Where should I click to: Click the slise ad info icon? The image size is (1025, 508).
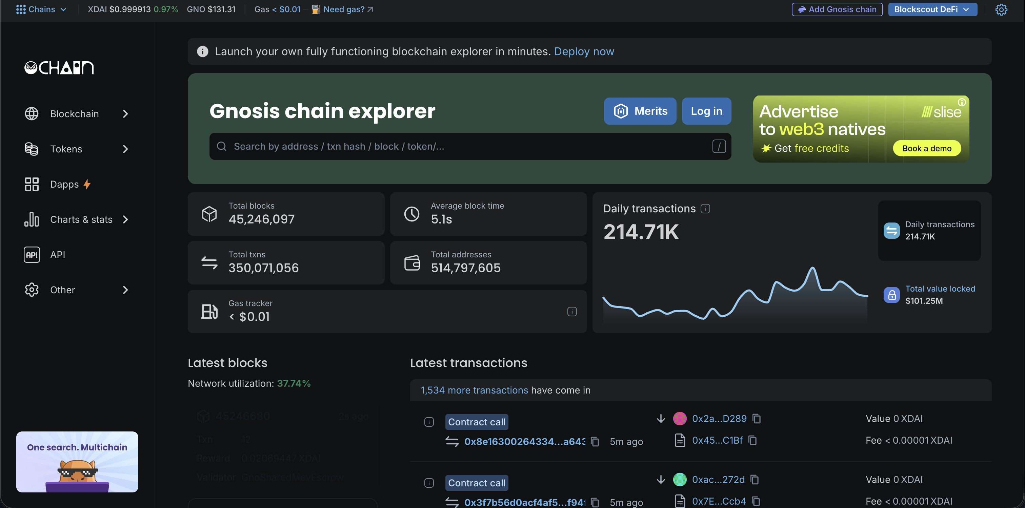[962, 102]
